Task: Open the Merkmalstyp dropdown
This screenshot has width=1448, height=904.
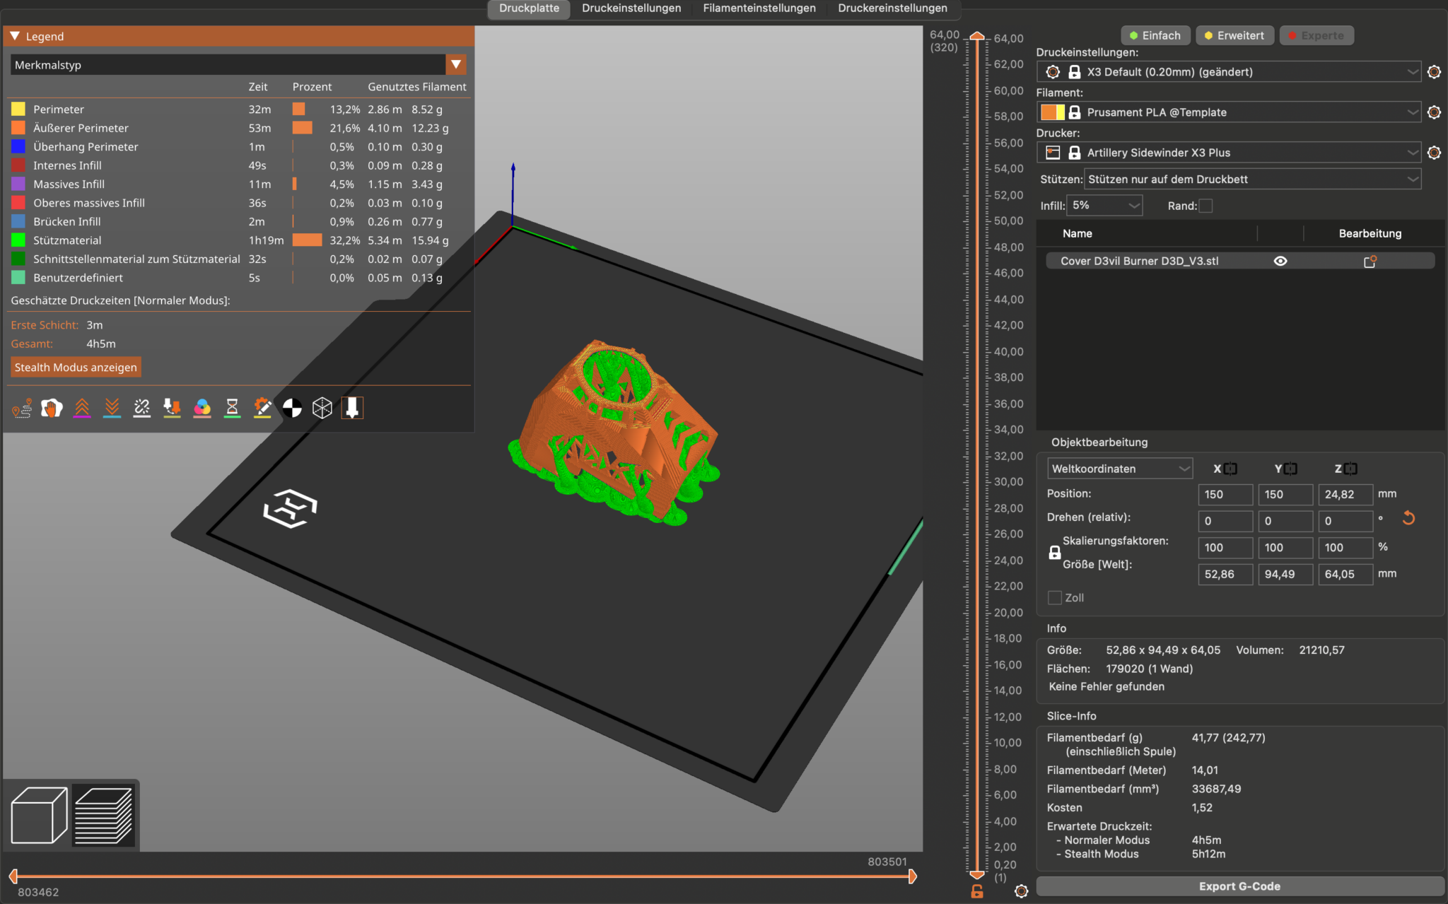Action: click(x=455, y=64)
